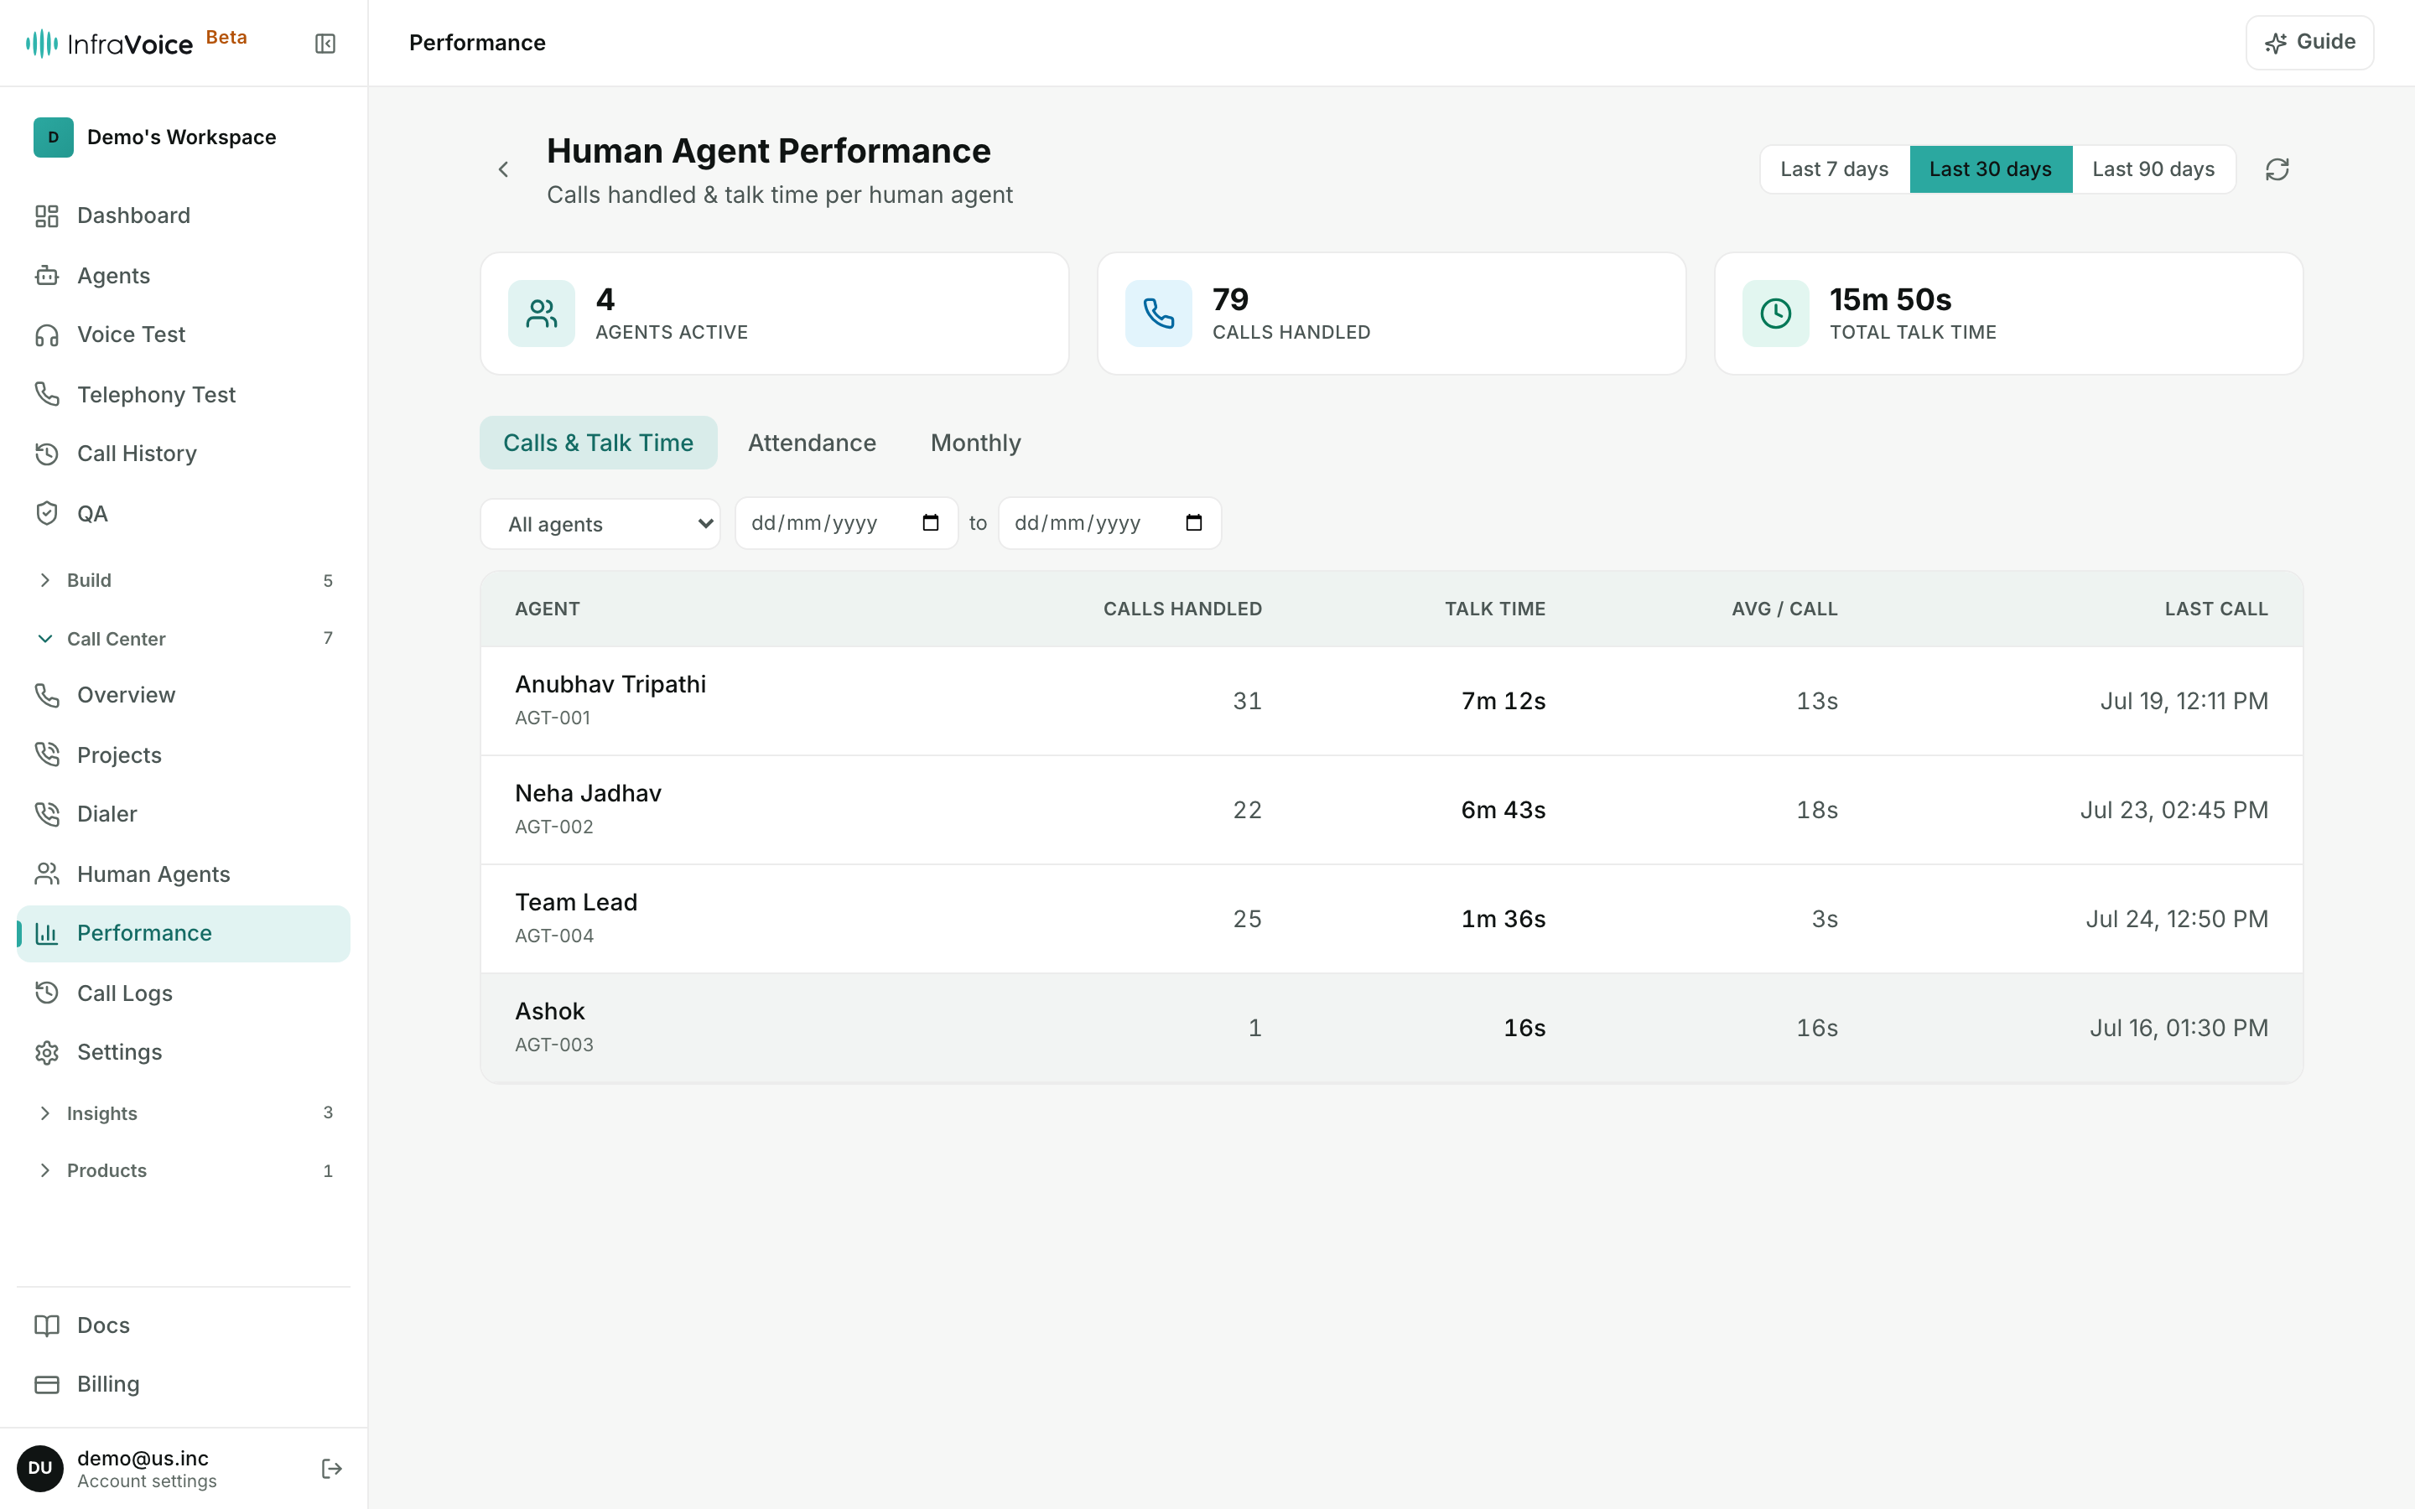This screenshot has width=2415, height=1509.
Task: Select the Last 7 days range
Action: [1834, 169]
